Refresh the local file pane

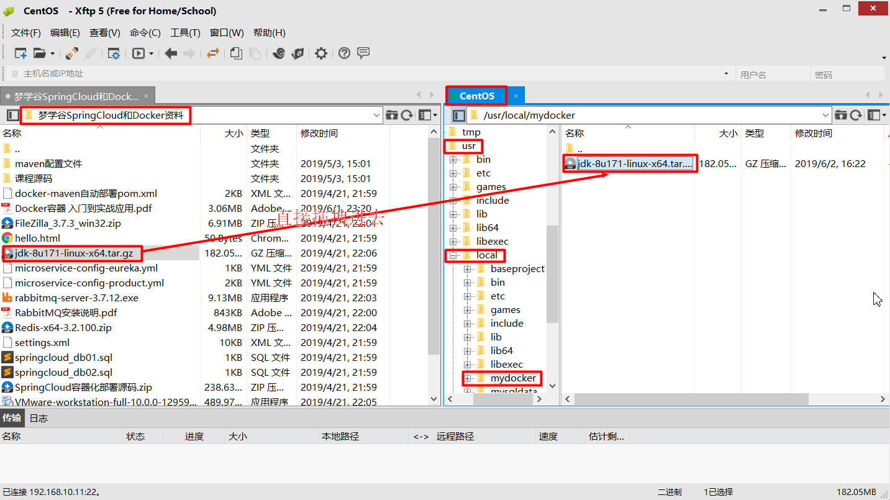coord(407,115)
